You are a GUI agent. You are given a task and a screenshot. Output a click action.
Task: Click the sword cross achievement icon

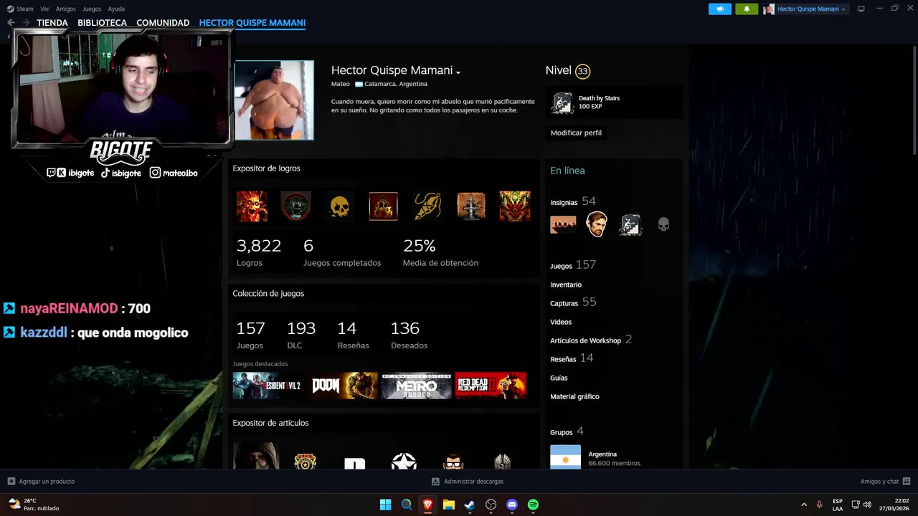click(471, 206)
